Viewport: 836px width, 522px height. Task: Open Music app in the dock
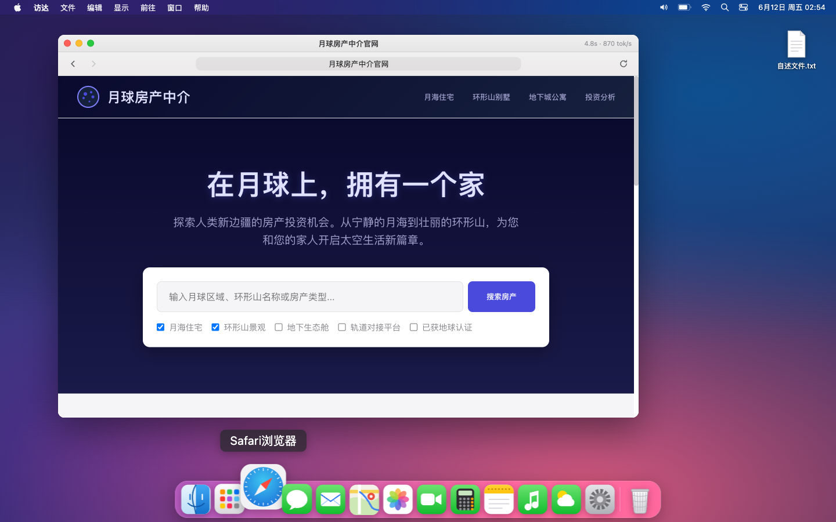click(x=533, y=499)
